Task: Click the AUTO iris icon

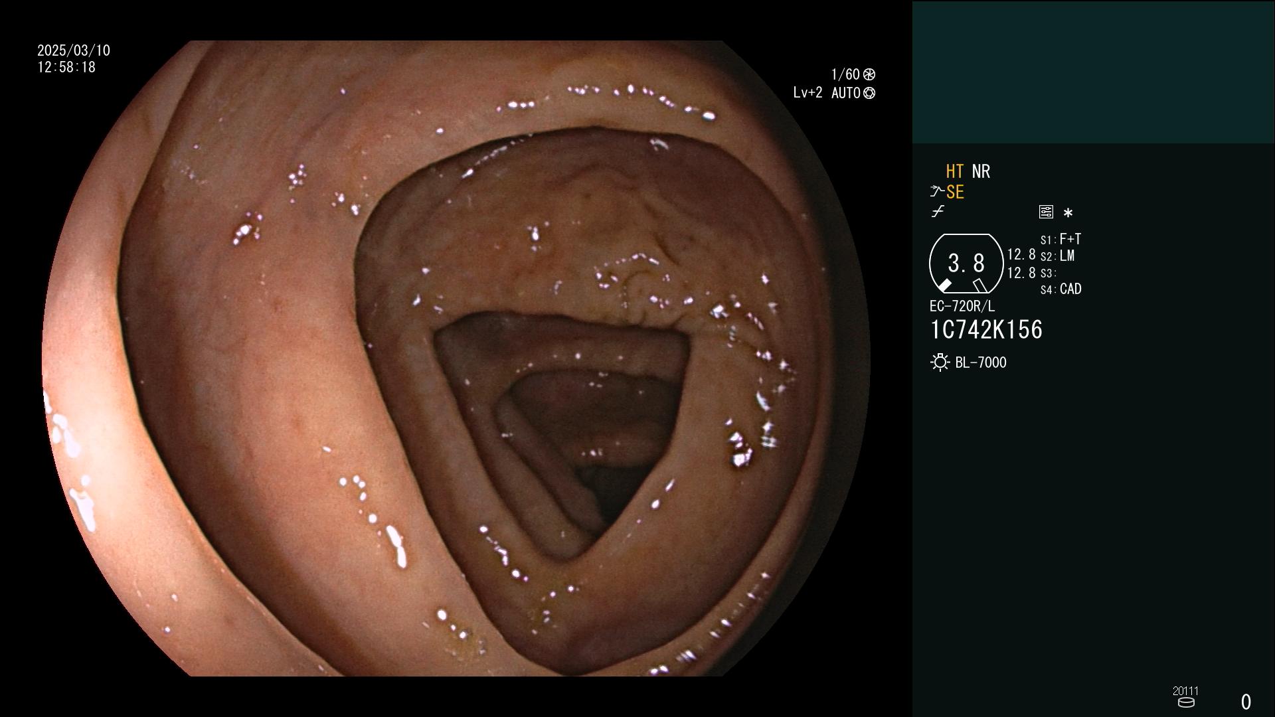Action: click(x=869, y=94)
